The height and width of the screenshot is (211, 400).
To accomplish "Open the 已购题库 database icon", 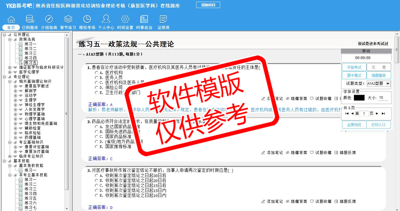I will 30,20.
